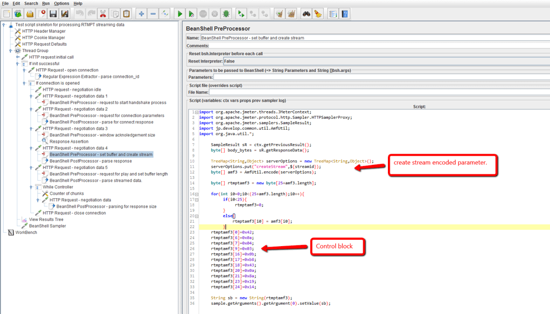Select Regular Expression Extractor - parse connection_id

coord(91,77)
